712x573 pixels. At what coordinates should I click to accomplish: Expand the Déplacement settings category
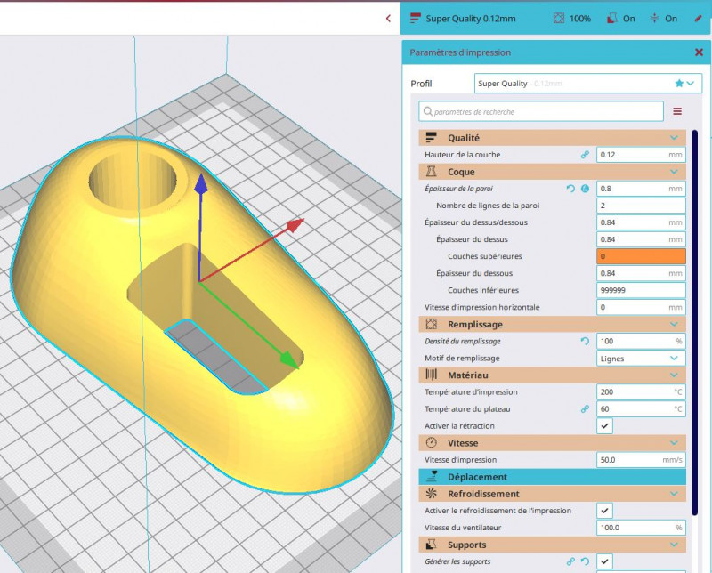tap(552, 477)
